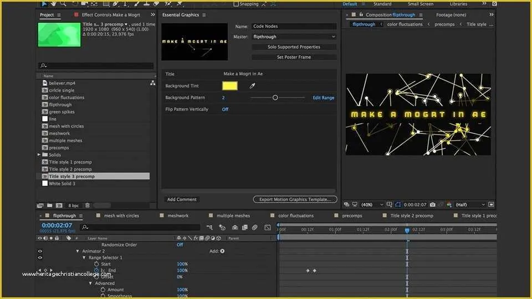
Task: Collapse Range Selector 1 group
Action: pyautogui.click(x=84, y=257)
